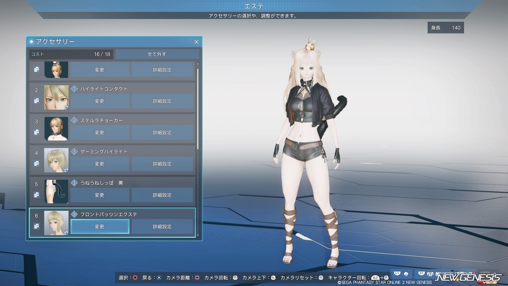Open 詳細設定 for ゲーミングハイライト
This screenshot has height=286, width=508.
[162, 164]
